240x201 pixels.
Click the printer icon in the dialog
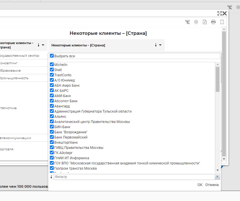coord(213,22)
